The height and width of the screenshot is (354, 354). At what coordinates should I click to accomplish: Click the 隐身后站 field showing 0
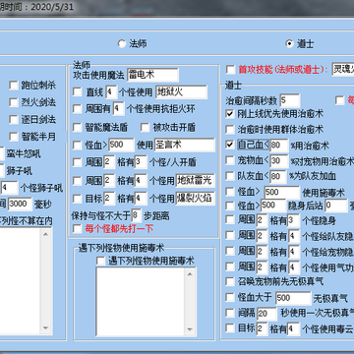click(x=336, y=206)
